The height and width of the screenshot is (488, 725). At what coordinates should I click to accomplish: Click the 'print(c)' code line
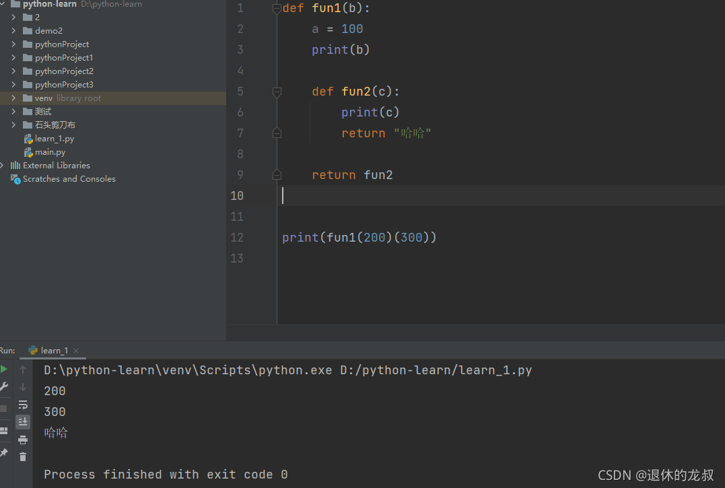pos(370,112)
